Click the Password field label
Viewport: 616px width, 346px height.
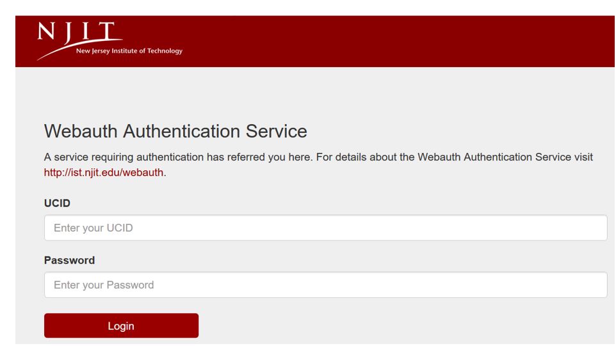click(69, 260)
